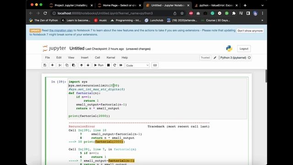293x165 pixels.
Task: Move selected cell down with arrow icon
Action: point(88,65)
